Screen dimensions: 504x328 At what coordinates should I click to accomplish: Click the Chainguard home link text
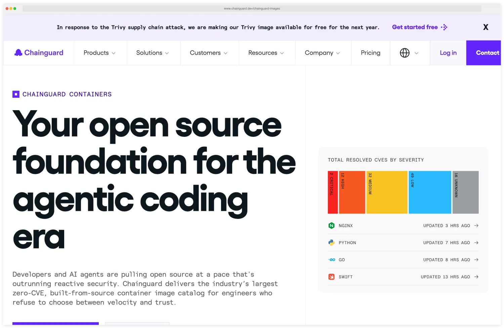[44, 53]
